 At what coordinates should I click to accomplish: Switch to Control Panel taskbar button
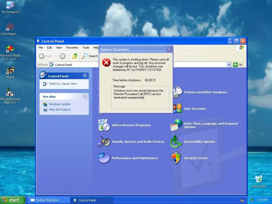pos(92,200)
